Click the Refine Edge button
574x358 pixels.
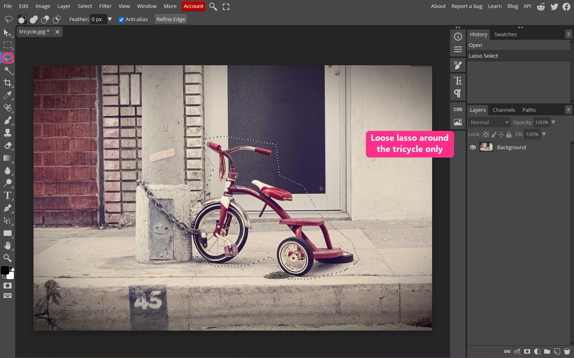point(171,19)
